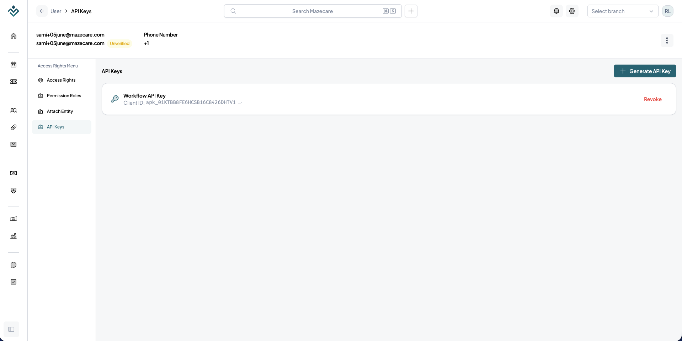Open the warehouse icon in the sidebar
This screenshot has width=682, height=341.
pos(14,219)
